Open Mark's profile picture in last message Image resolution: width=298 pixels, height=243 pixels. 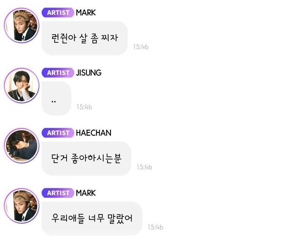(x=22, y=206)
